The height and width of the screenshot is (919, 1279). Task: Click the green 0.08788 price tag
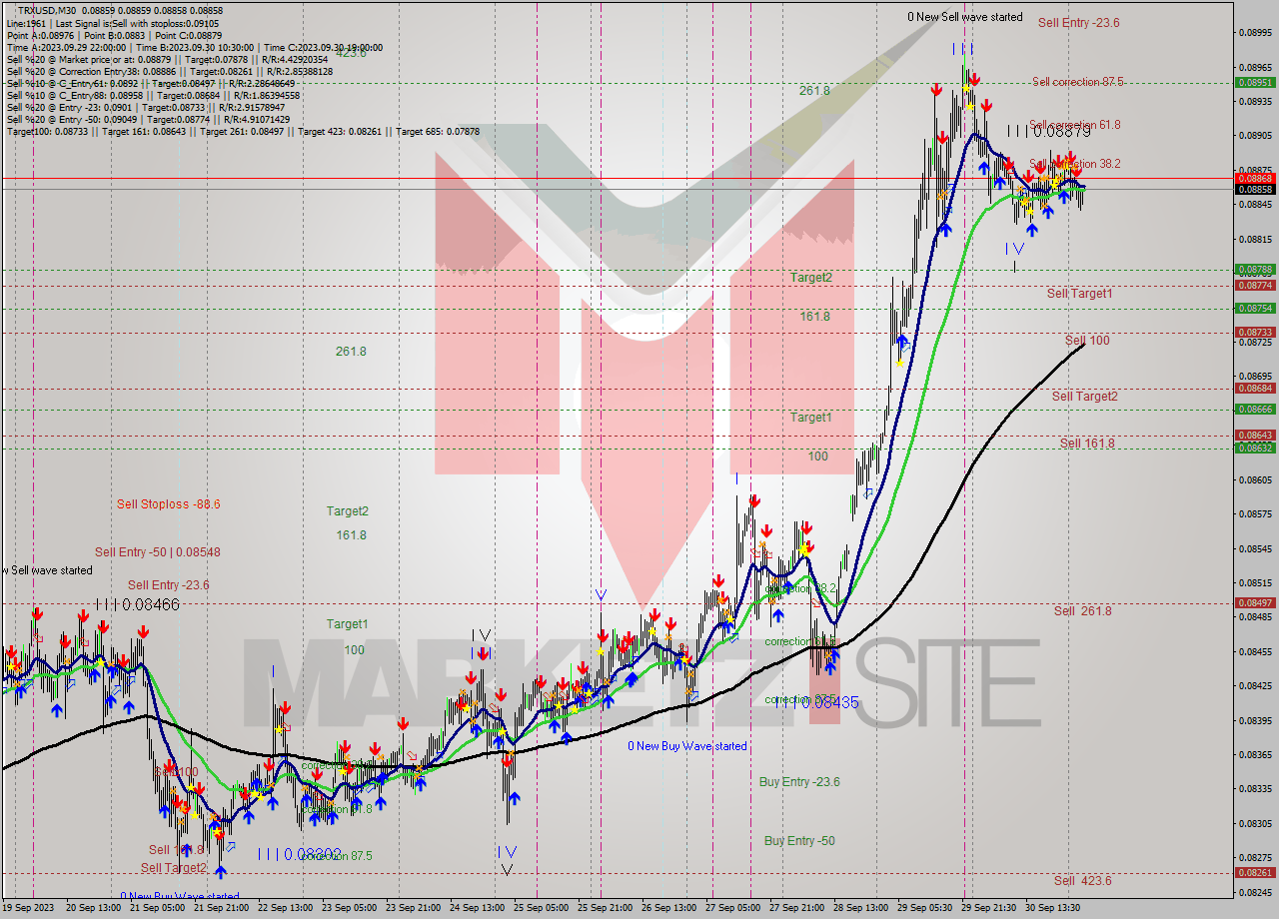(1255, 270)
